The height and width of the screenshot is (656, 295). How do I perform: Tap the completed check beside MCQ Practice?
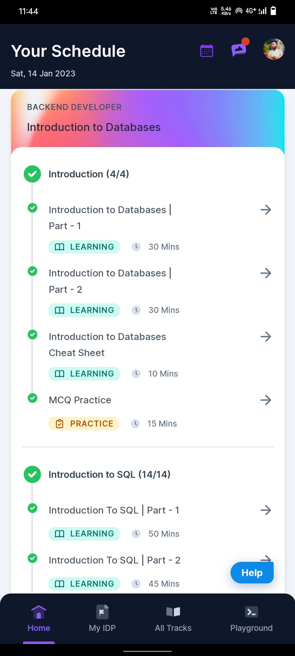tap(33, 398)
